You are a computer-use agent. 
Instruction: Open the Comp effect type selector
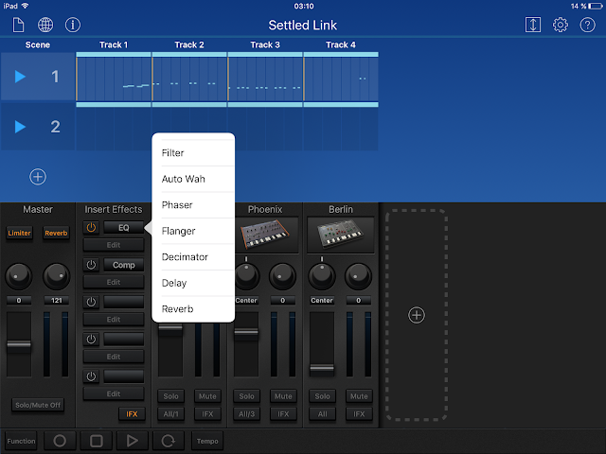(124, 265)
